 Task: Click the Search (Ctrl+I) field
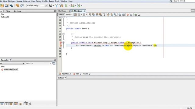184,1
